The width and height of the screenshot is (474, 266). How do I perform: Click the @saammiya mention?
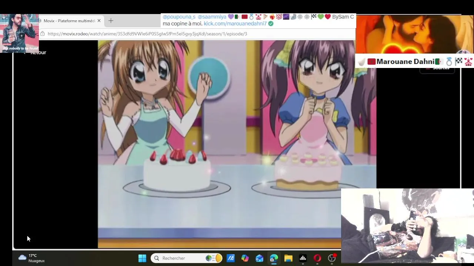point(212,17)
